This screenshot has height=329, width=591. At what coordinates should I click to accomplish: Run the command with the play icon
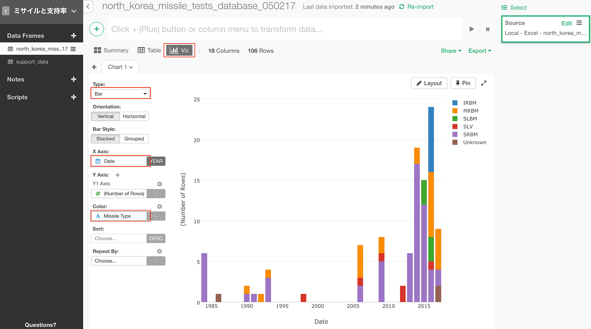tap(472, 29)
